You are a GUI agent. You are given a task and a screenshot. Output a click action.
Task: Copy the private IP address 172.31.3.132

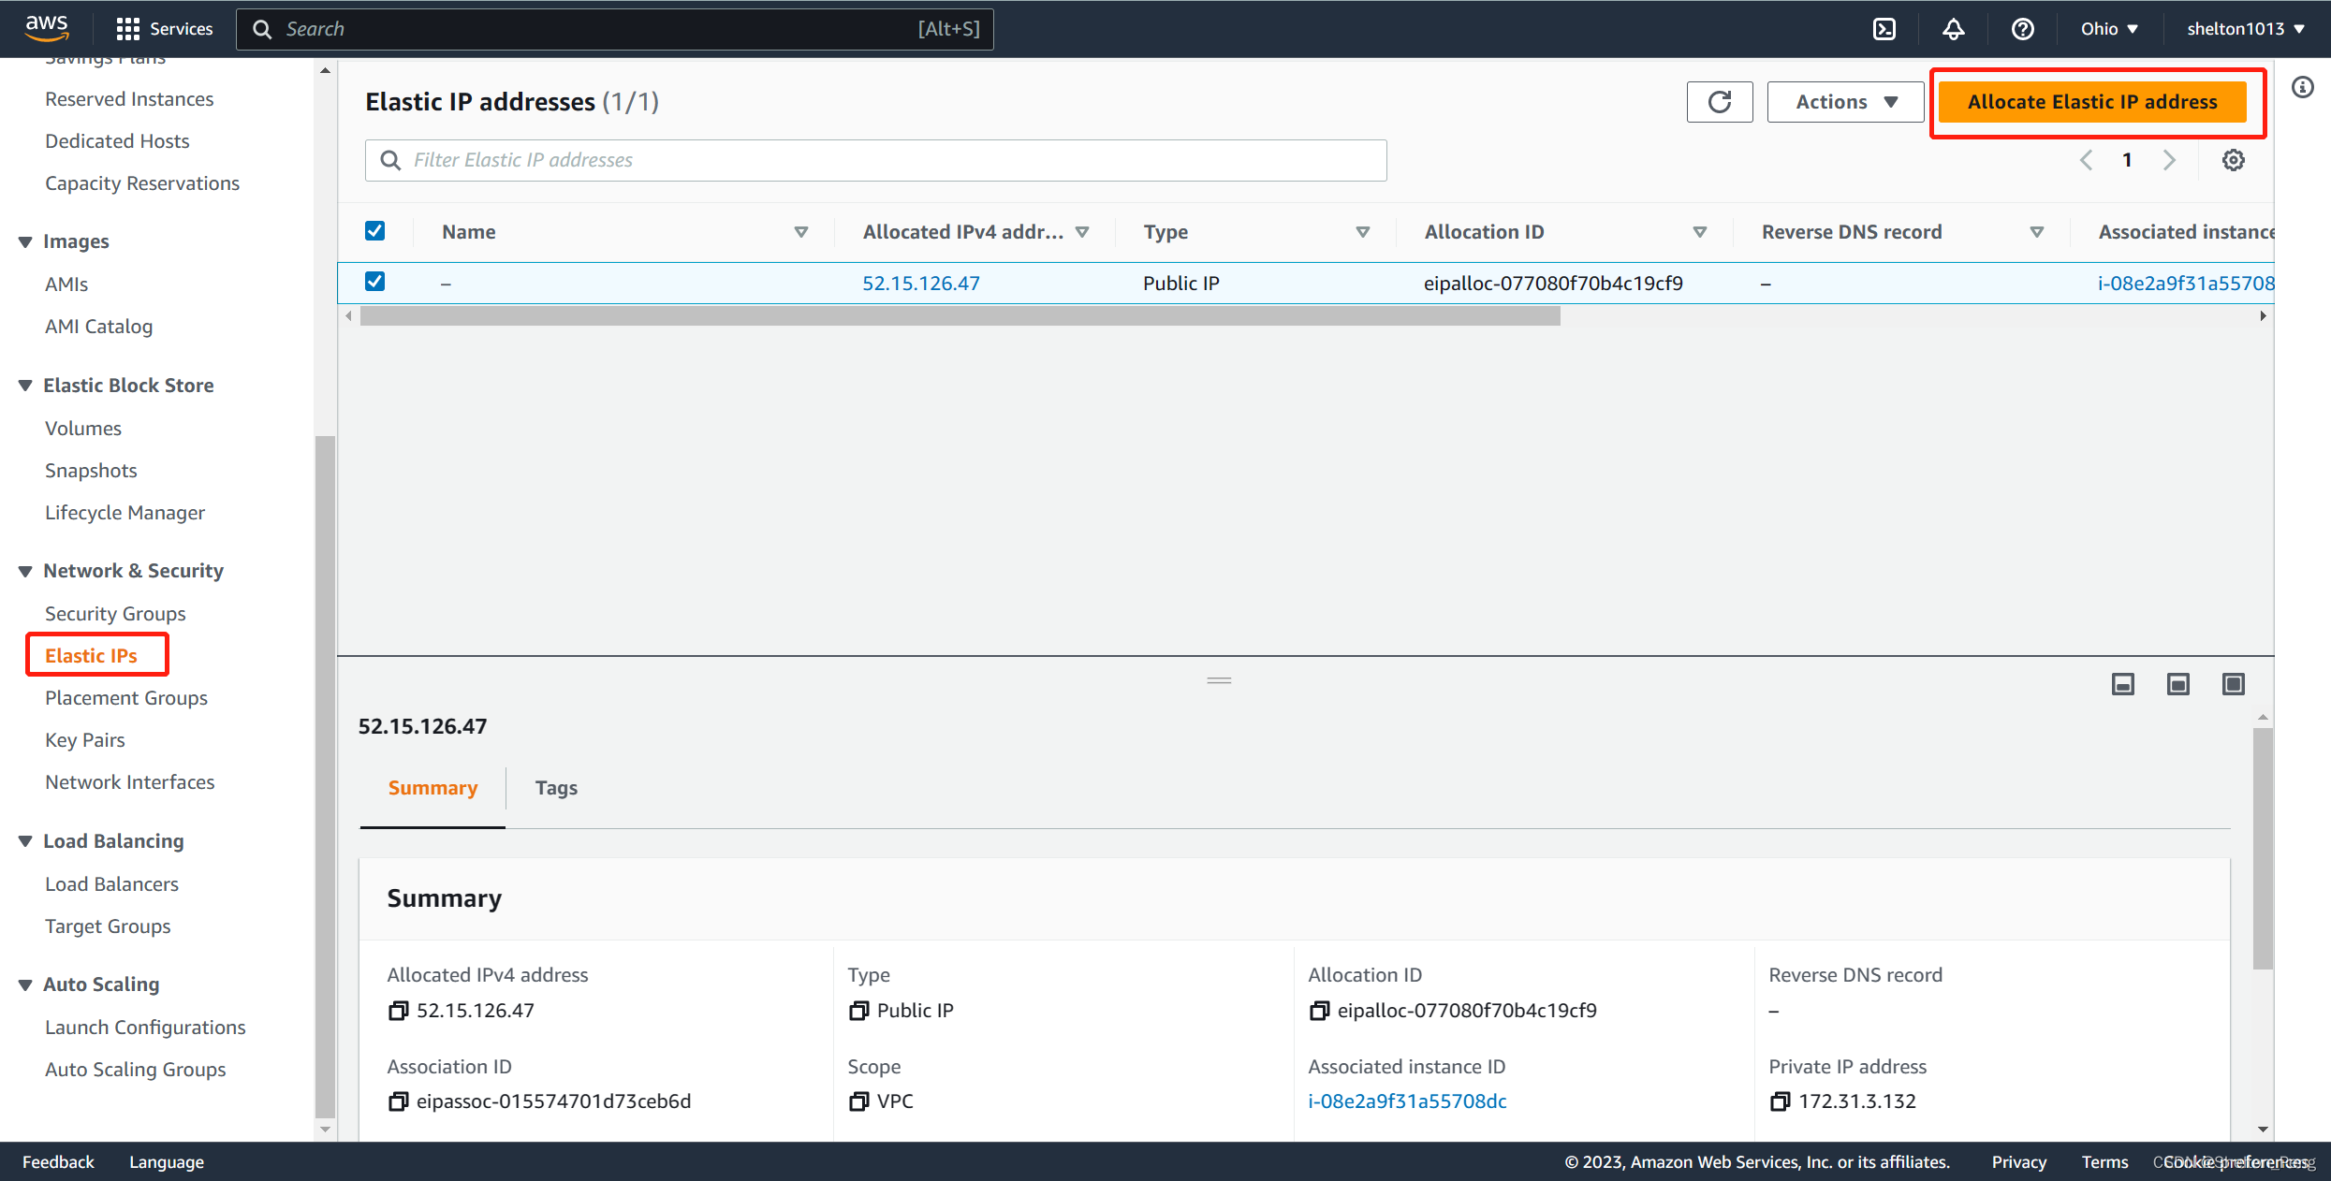point(1780,1101)
